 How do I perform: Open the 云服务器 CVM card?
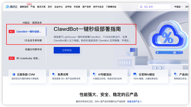click(x=27, y=76)
